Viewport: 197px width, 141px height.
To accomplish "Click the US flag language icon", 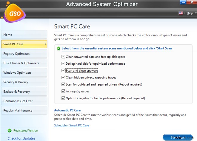I will click(x=181, y=13).
